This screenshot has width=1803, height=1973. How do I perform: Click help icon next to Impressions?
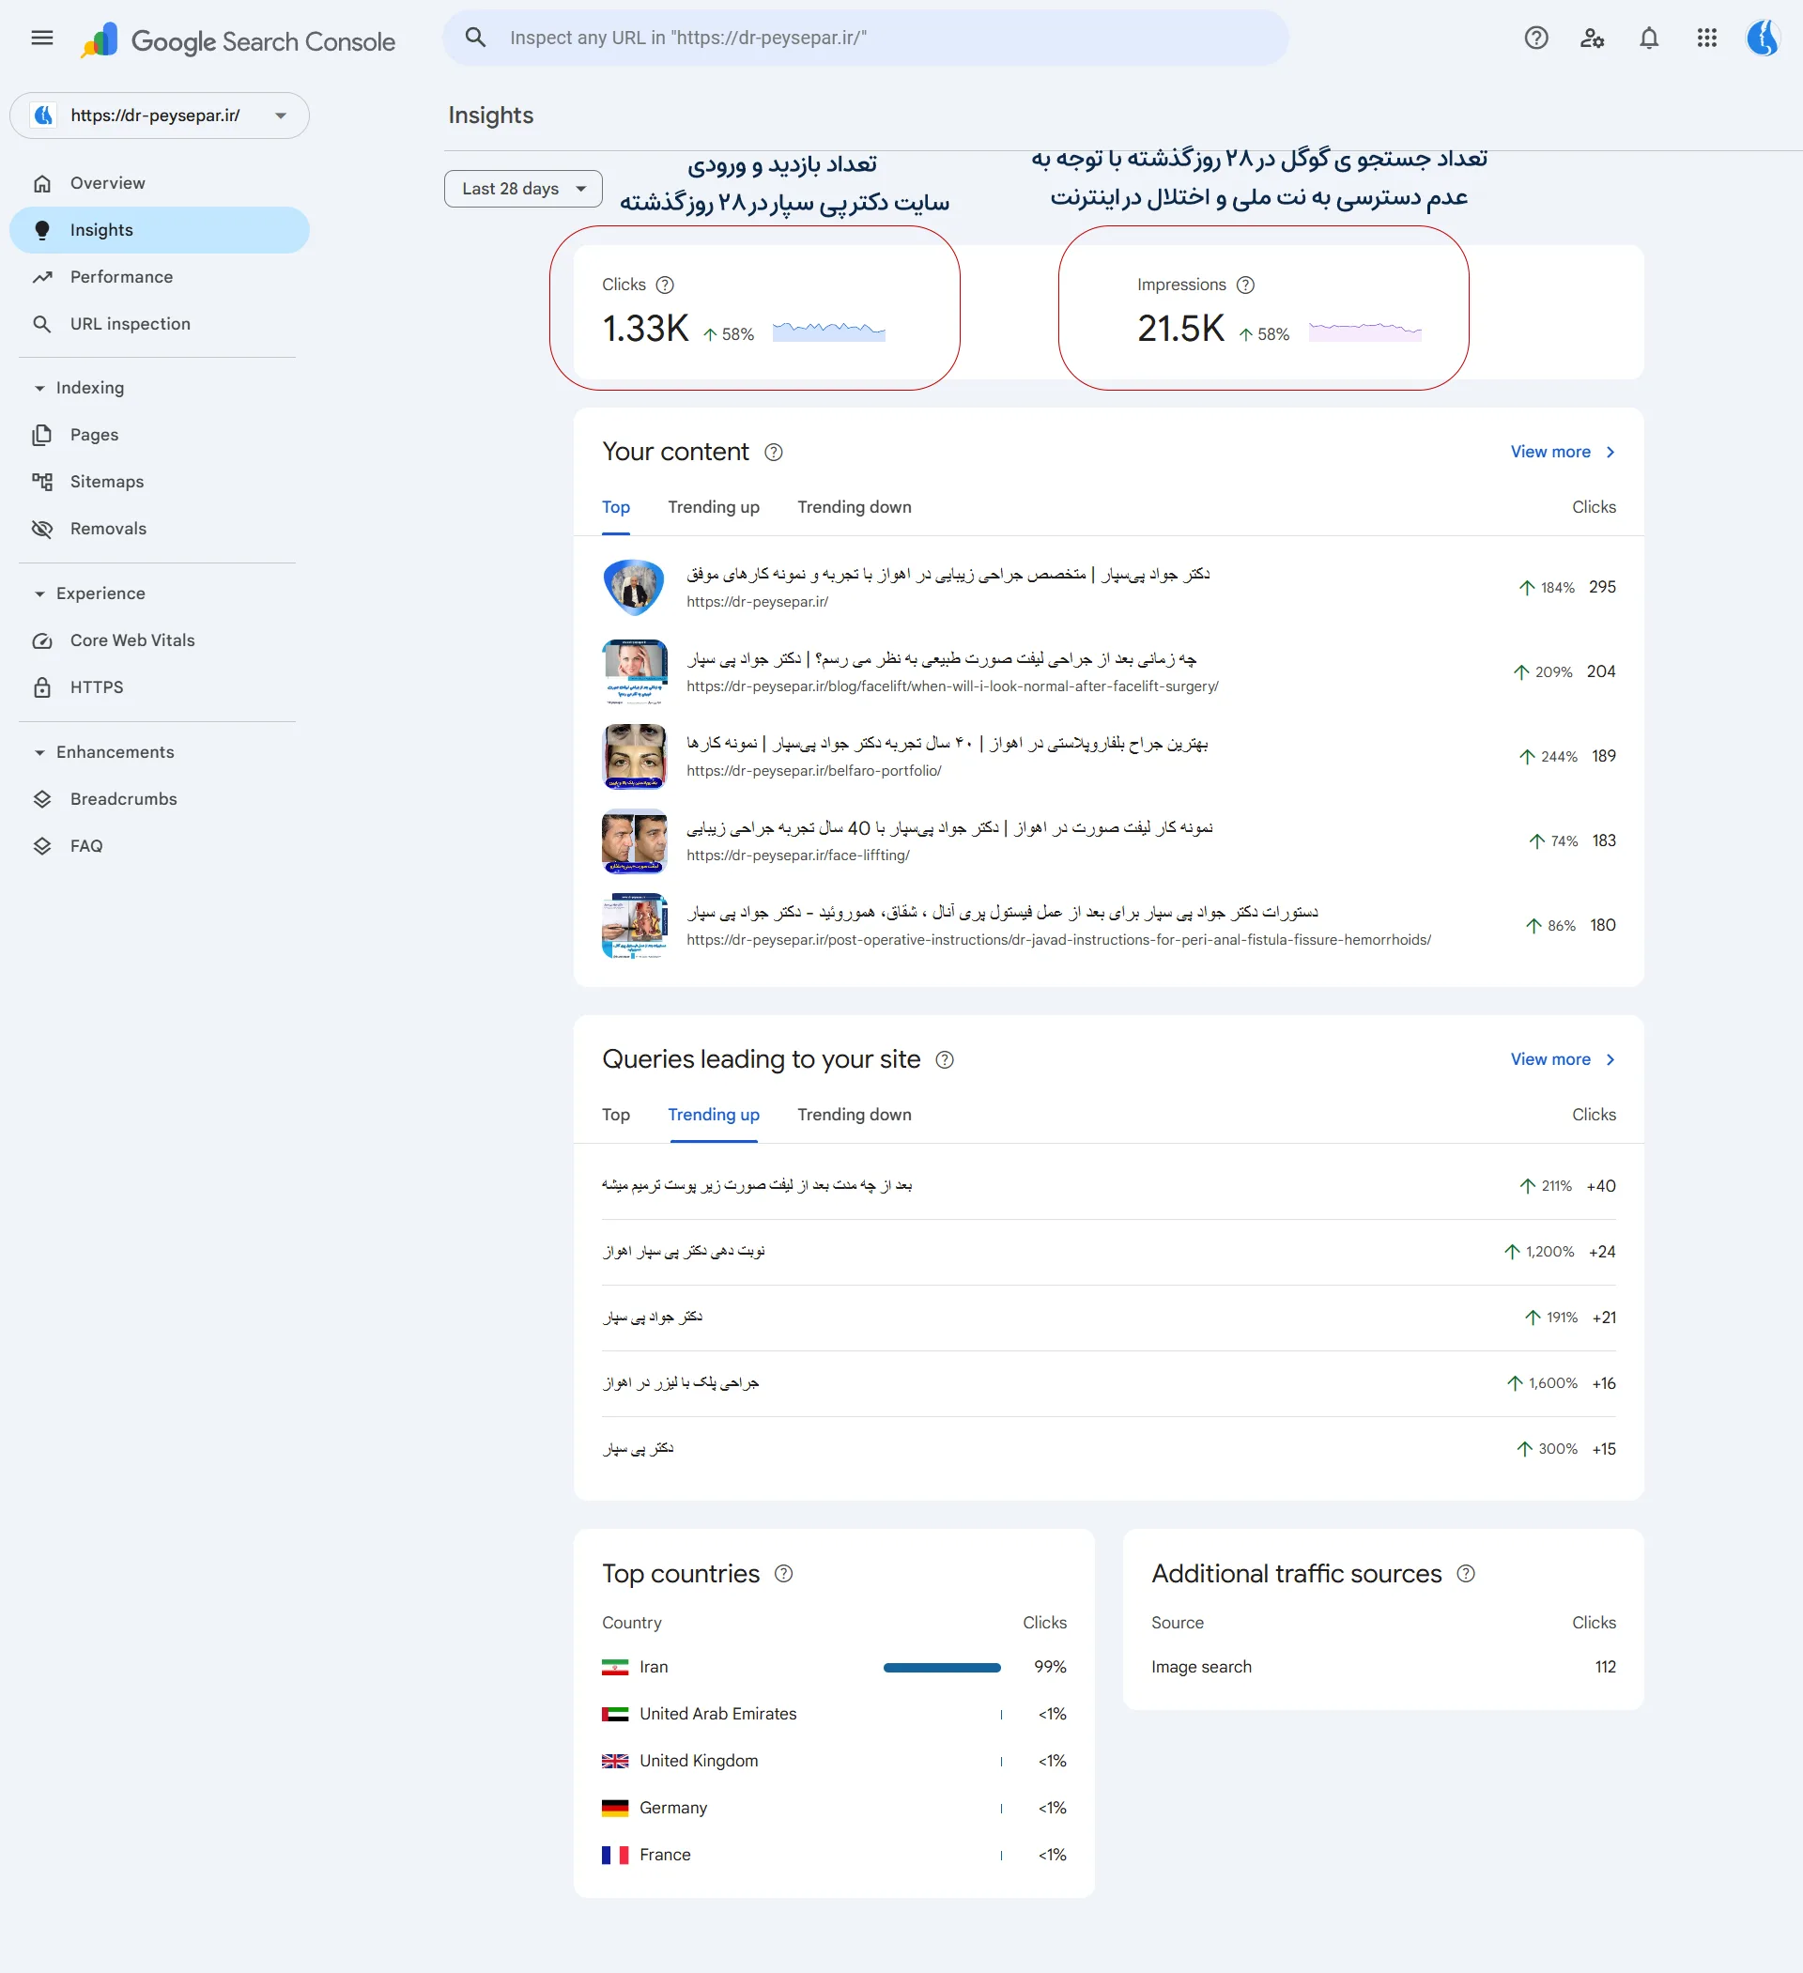tap(1246, 285)
